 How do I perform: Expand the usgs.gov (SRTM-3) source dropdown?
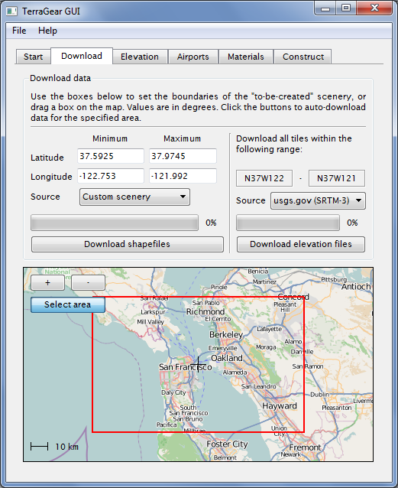(x=318, y=200)
